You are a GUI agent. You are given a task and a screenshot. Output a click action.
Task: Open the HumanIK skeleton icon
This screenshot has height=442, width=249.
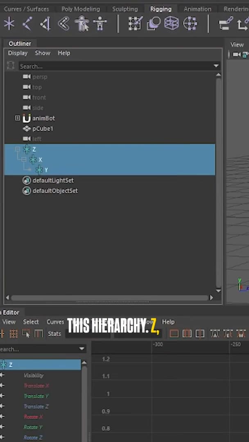click(100, 23)
